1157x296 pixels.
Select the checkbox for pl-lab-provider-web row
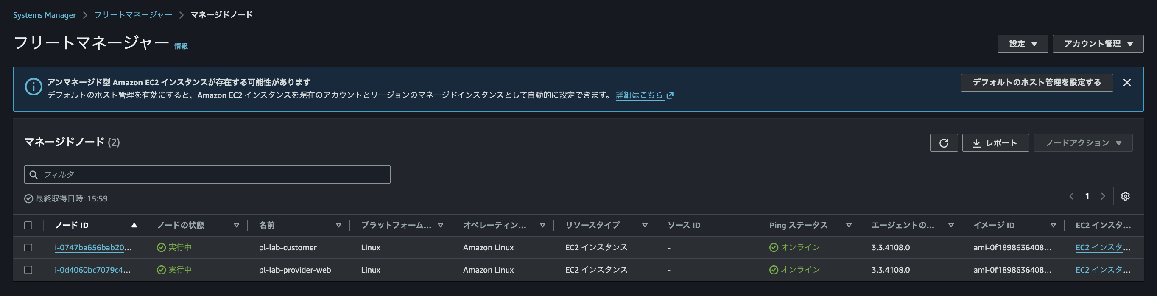point(28,270)
